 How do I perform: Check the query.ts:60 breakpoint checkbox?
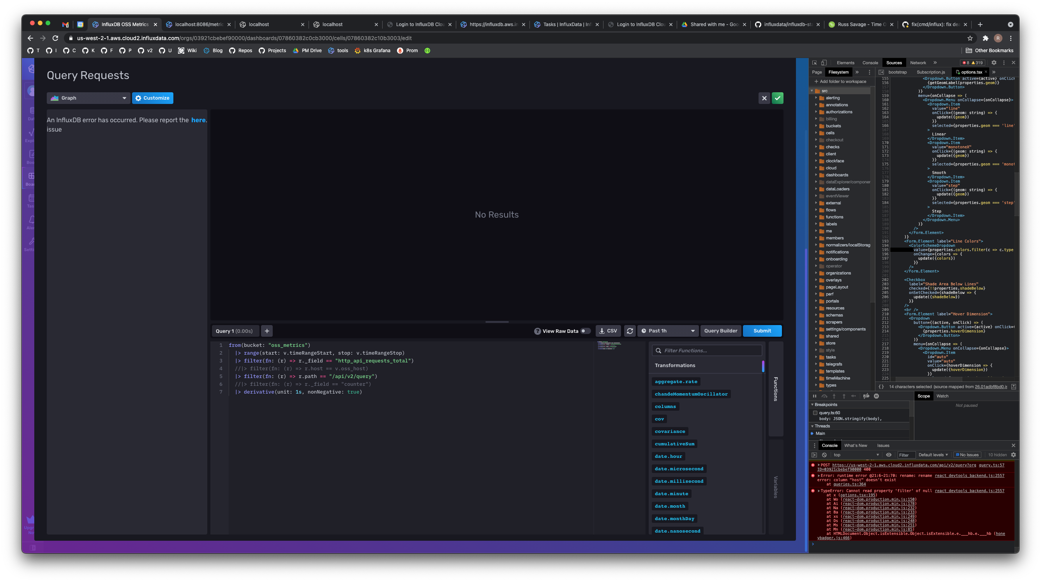(x=815, y=413)
